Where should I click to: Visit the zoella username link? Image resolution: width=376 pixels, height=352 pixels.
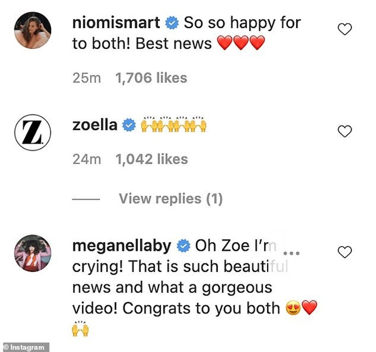95,125
